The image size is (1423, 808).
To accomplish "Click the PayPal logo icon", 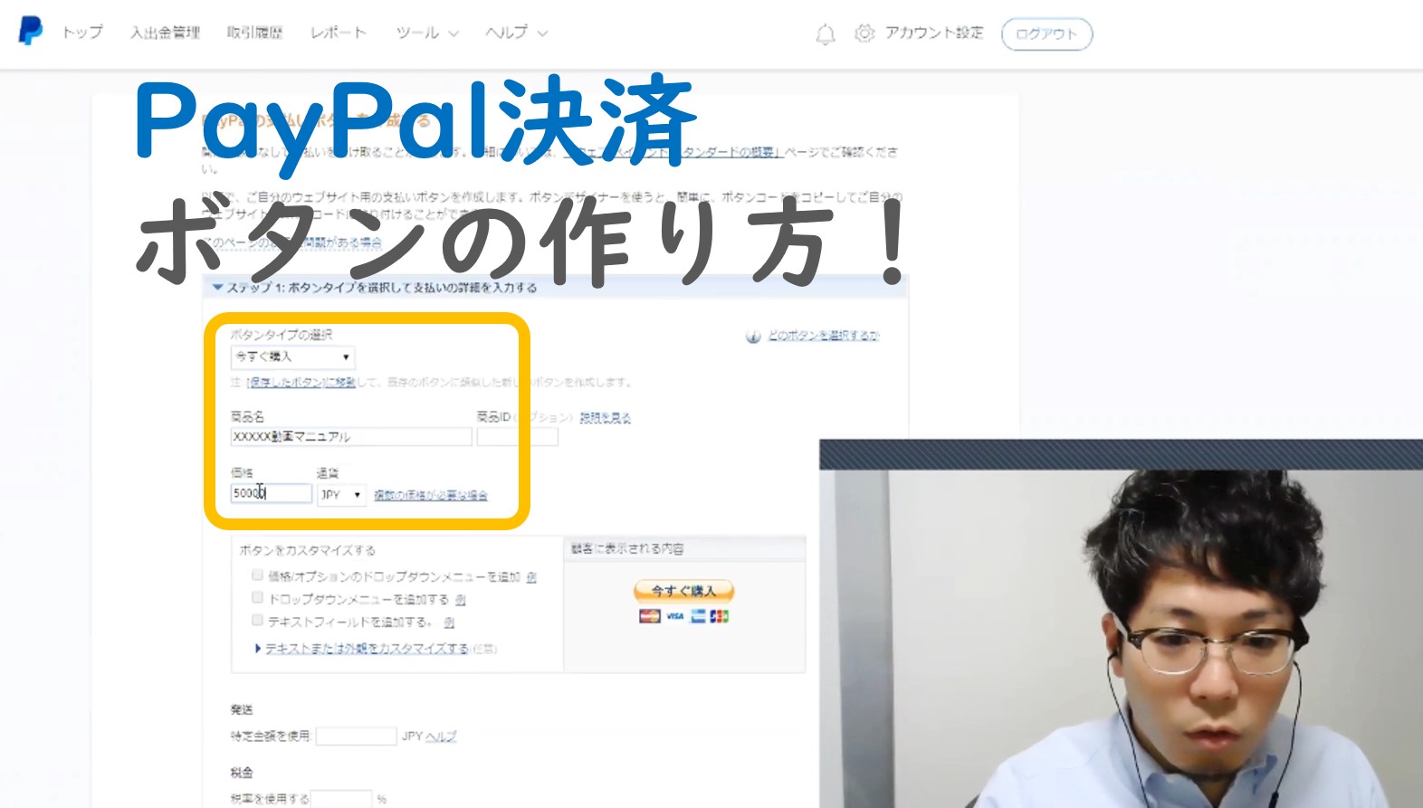I will pyautogui.click(x=30, y=31).
